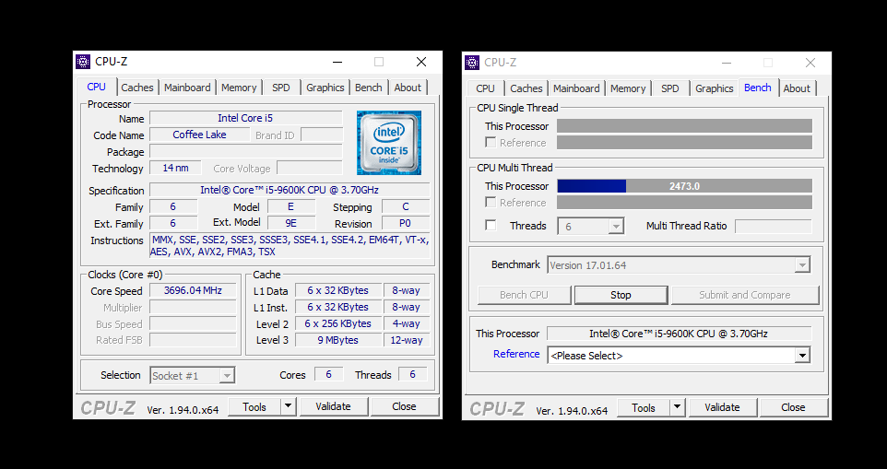Open Benchmark version dropdown

coord(679,265)
